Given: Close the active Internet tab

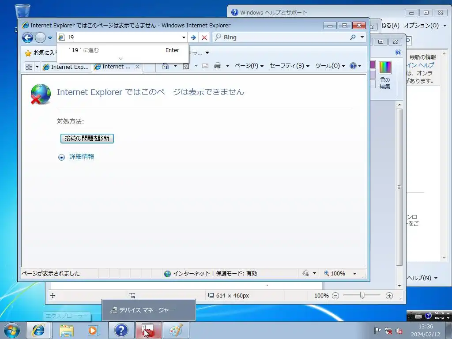Looking at the screenshot, I should tap(138, 67).
